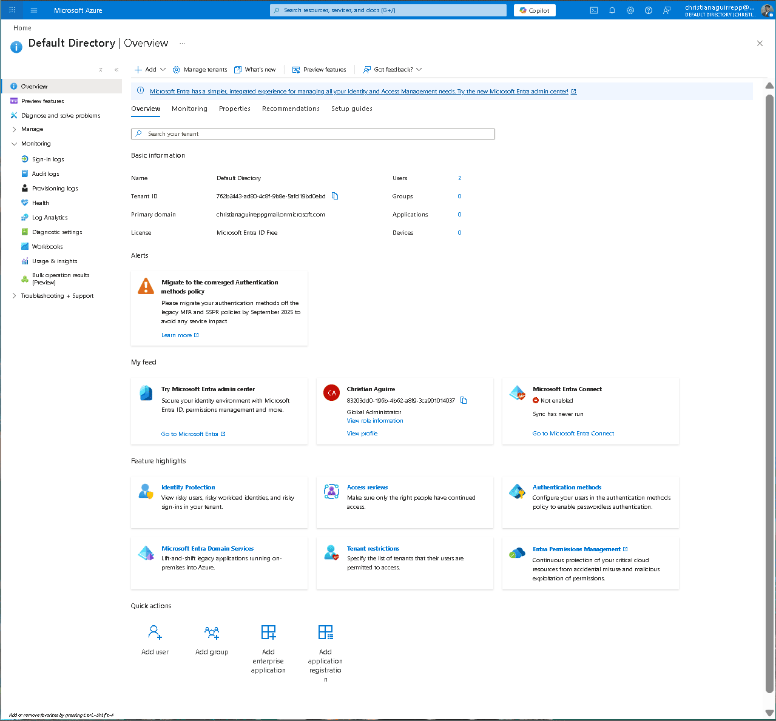This screenshot has width=776, height=721.
Task: Select Provisioning logs
Action: (x=55, y=188)
